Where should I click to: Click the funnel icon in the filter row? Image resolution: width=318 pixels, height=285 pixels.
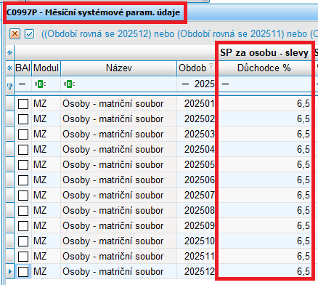[9, 87]
